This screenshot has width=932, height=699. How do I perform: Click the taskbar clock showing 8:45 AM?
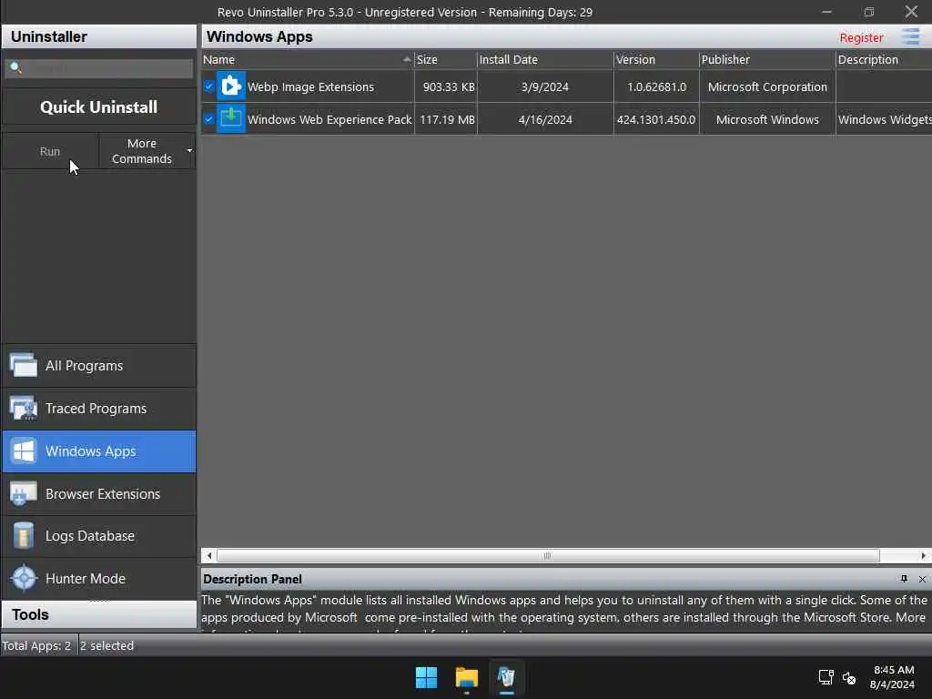893,677
